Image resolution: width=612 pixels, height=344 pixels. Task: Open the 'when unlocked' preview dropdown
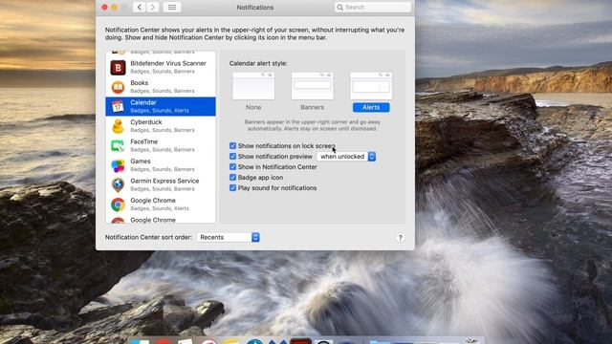(346, 157)
